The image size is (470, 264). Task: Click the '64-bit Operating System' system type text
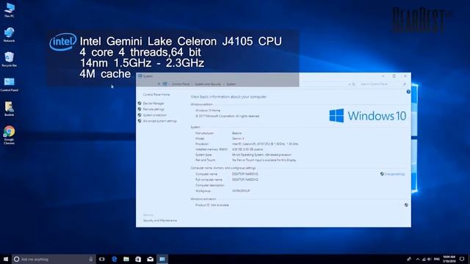tap(261, 155)
